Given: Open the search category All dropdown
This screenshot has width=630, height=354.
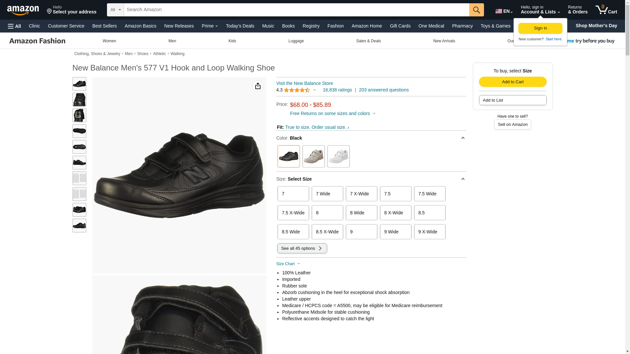Looking at the screenshot, I should (115, 10).
